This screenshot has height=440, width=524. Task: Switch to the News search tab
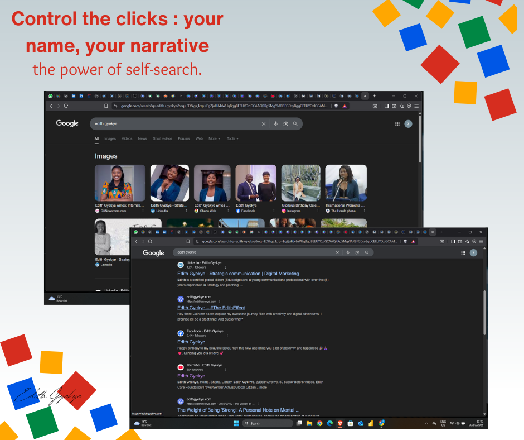tap(142, 138)
